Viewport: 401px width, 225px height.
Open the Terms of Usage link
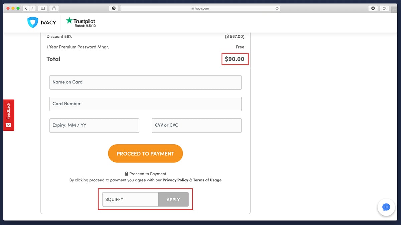pos(207,180)
